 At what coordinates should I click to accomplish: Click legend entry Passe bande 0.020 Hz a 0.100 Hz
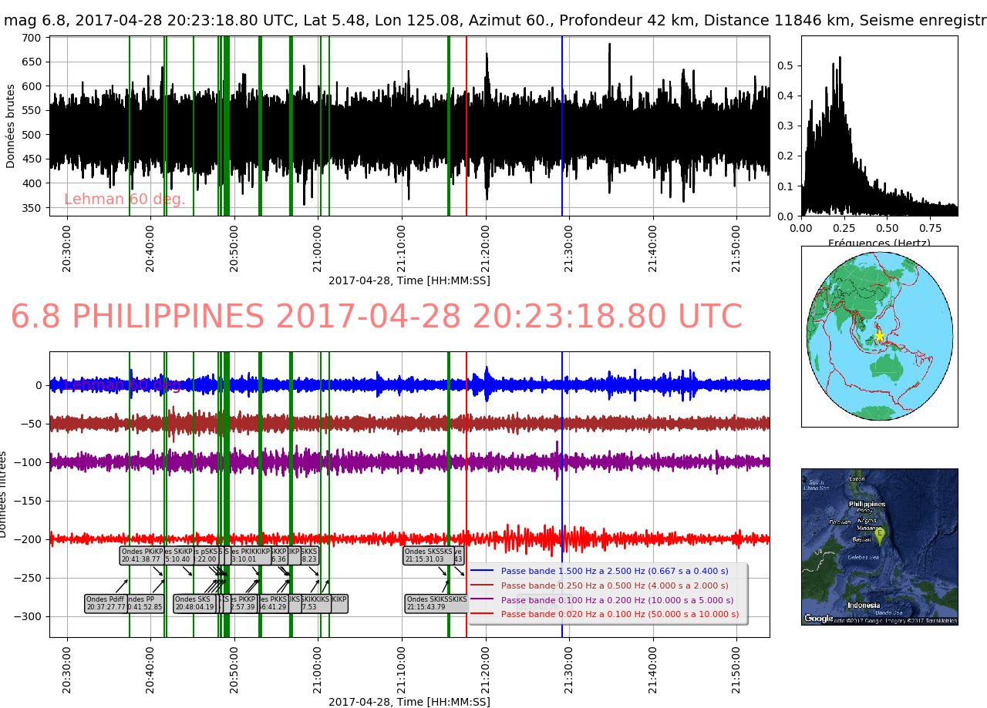click(619, 615)
